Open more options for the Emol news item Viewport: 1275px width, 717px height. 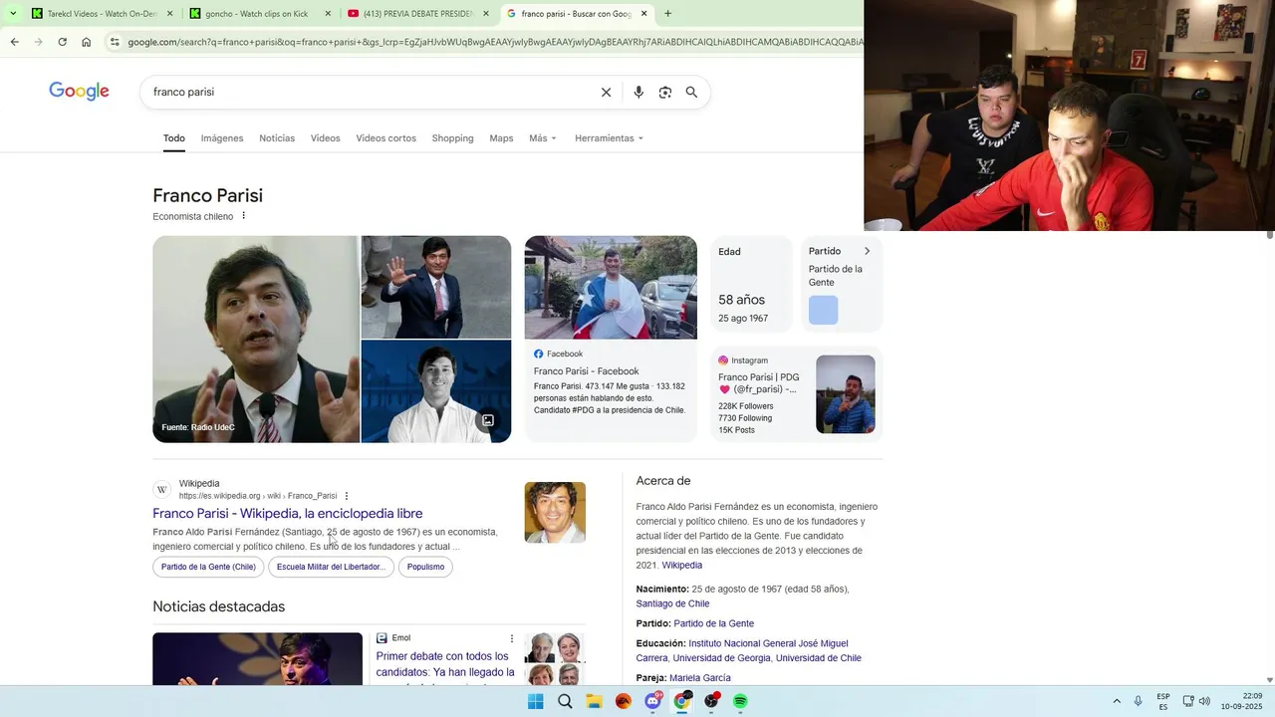(x=512, y=638)
